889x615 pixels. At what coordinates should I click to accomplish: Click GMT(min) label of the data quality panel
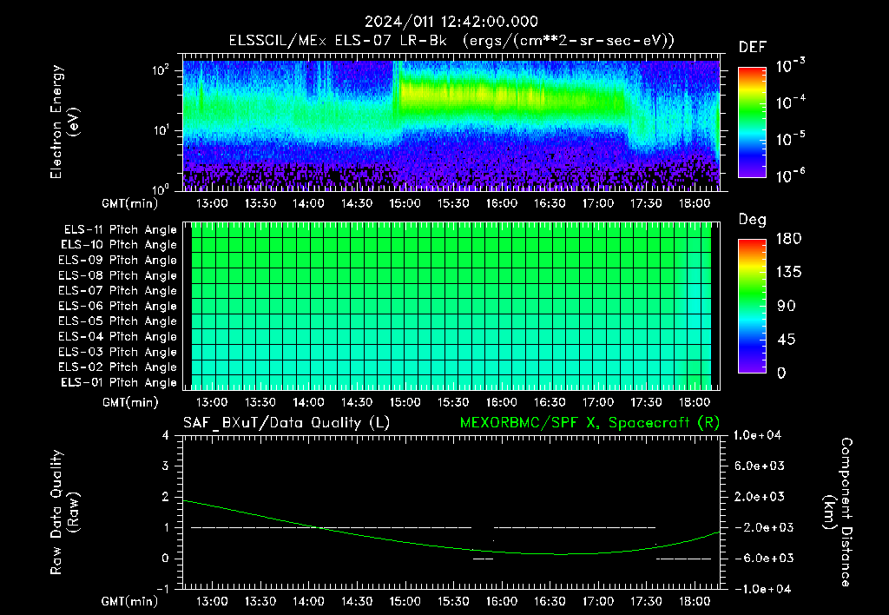130,601
